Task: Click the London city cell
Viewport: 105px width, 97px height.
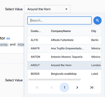Action: click(x=96, y=65)
